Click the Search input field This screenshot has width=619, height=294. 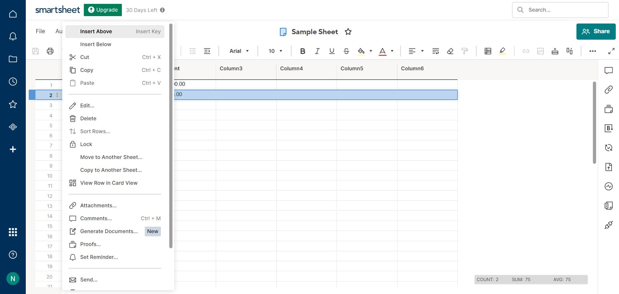point(564,10)
